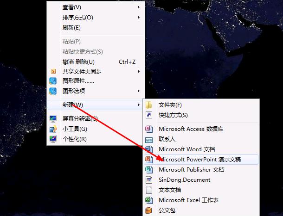Image resolution: width=283 pixels, height=216 pixels.
Task: Click the Microsoft Excel worksheet icon
Action: (x=149, y=200)
